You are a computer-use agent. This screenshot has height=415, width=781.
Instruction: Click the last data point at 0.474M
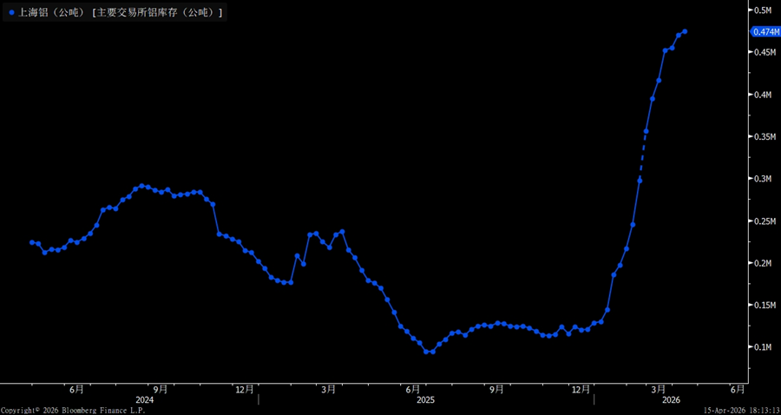tap(685, 31)
